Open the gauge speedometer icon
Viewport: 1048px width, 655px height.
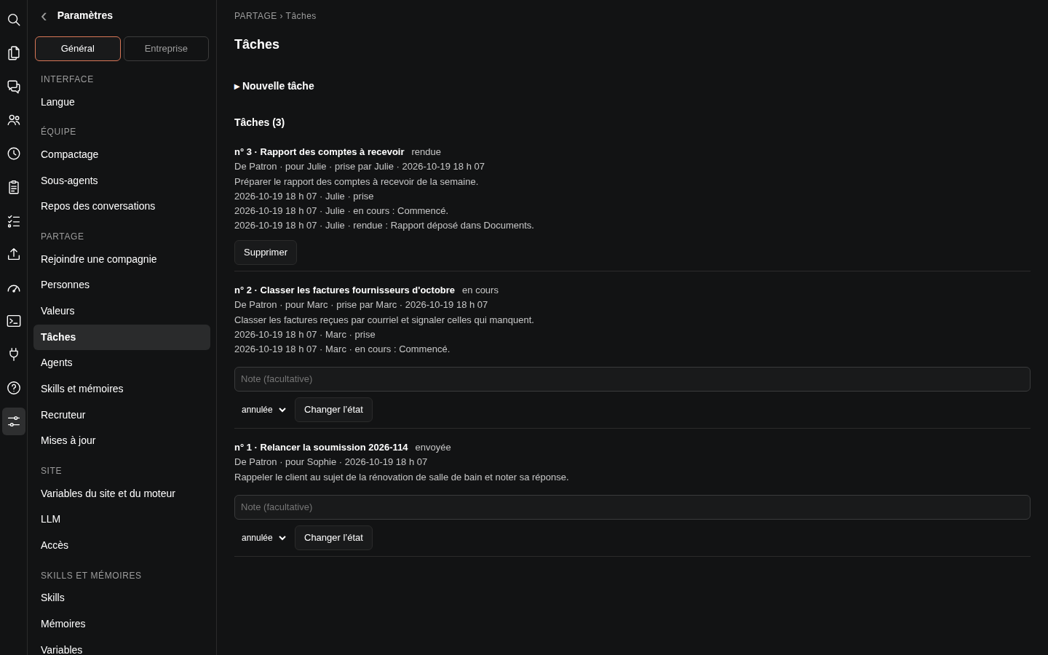point(14,287)
